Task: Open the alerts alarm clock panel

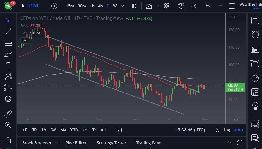Action: click(255, 34)
